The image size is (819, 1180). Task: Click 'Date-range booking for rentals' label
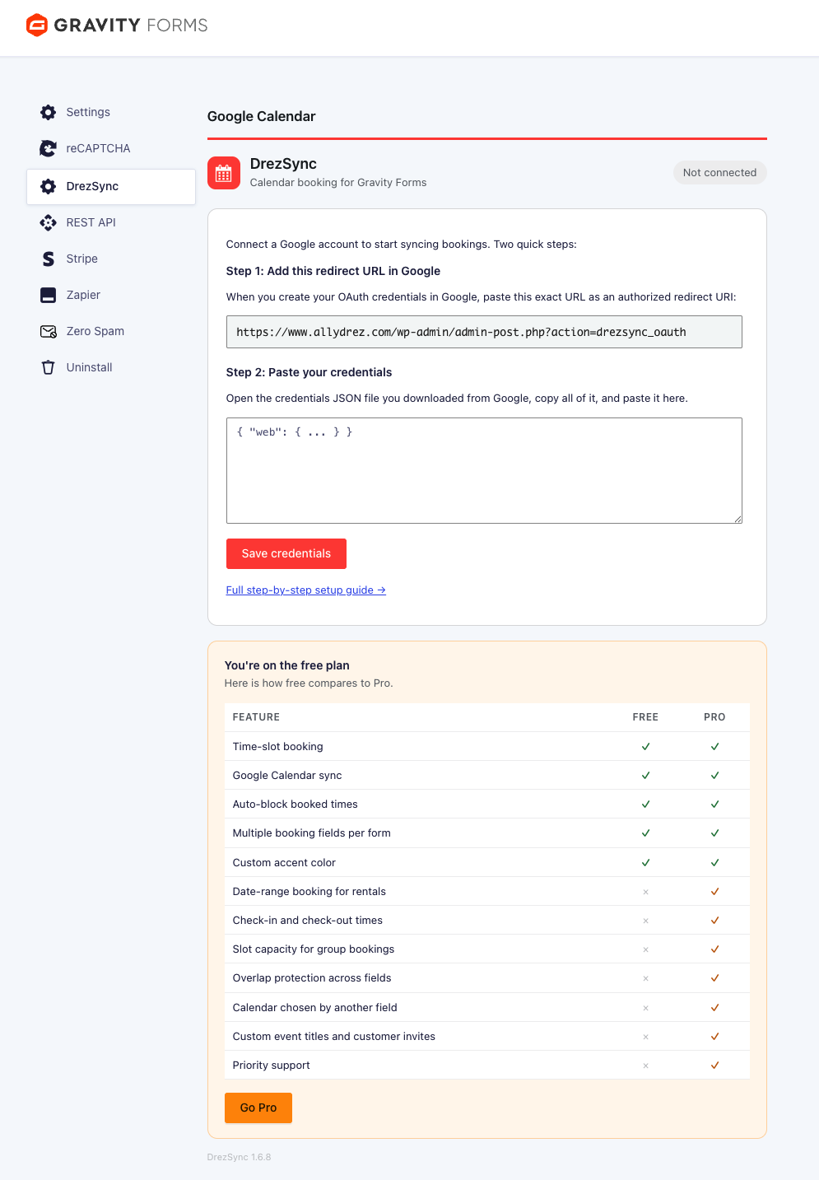pos(309,891)
